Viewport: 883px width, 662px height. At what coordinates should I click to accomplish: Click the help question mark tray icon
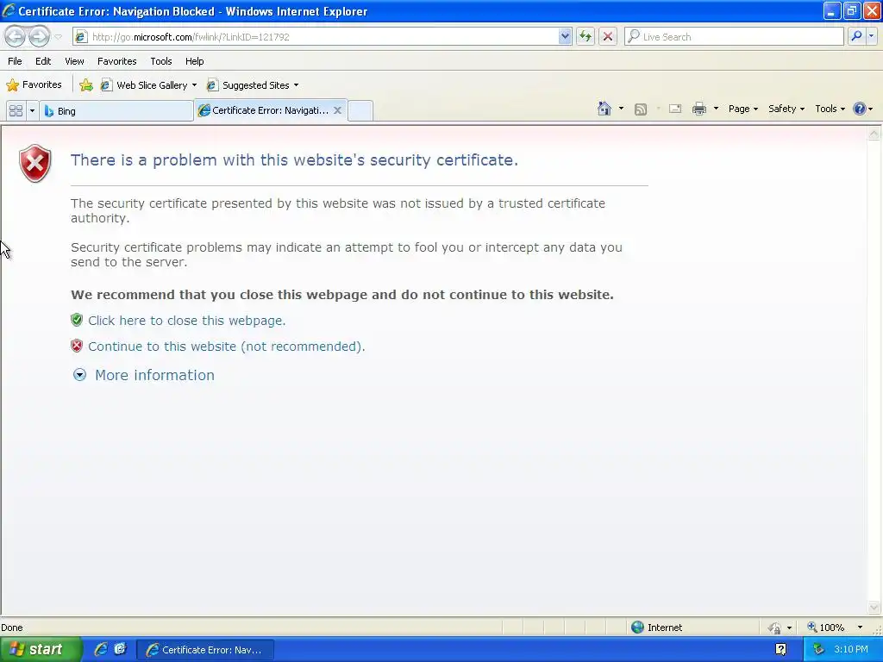coord(780,649)
